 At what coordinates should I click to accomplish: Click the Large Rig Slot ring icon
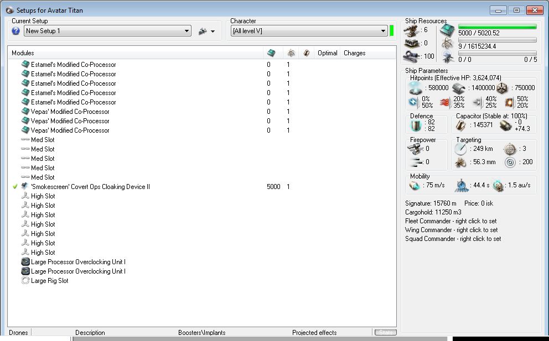pyautogui.click(x=25, y=281)
